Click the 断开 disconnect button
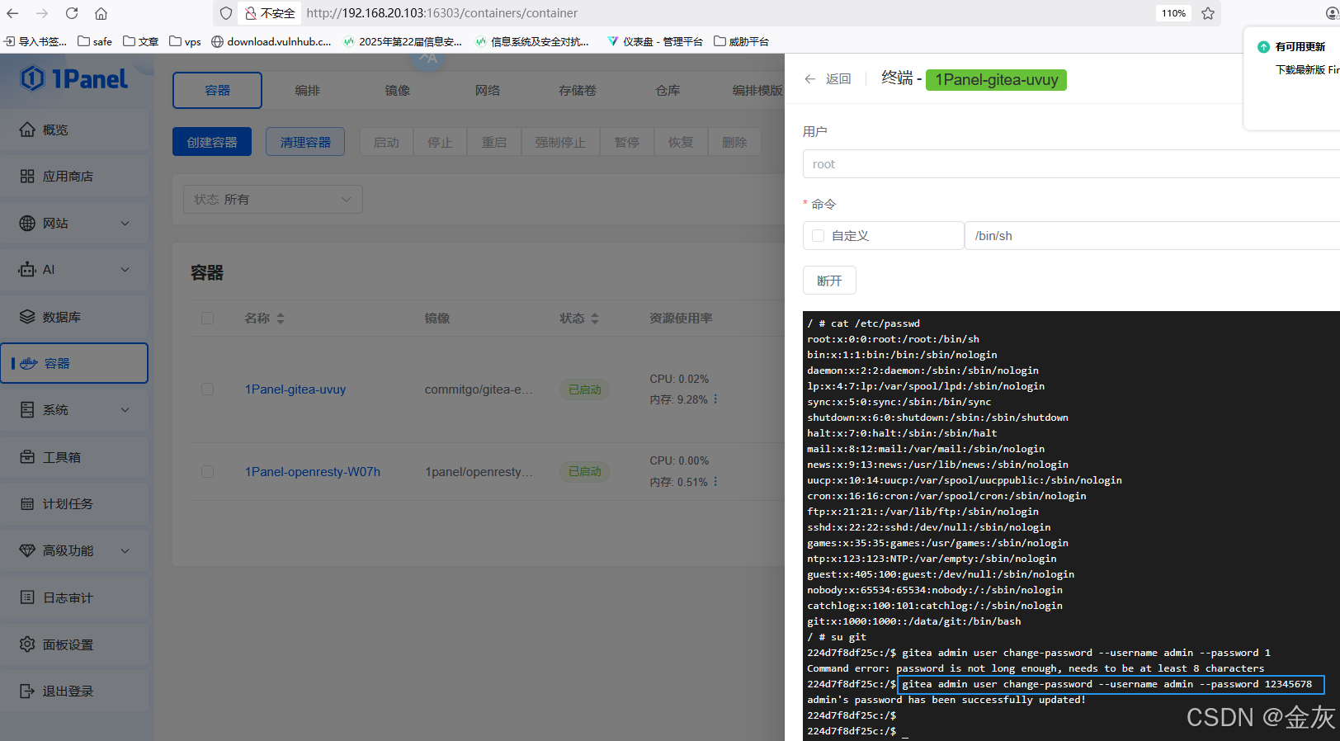This screenshot has width=1340, height=741. pyautogui.click(x=829, y=281)
